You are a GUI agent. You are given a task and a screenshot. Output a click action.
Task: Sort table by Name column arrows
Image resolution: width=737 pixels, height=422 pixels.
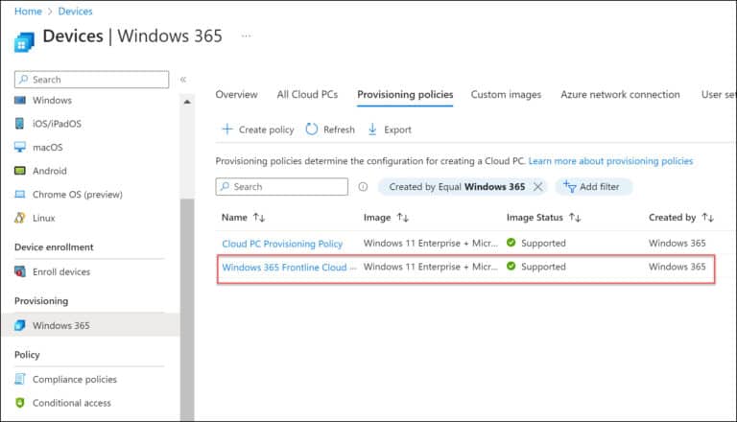click(259, 217)
